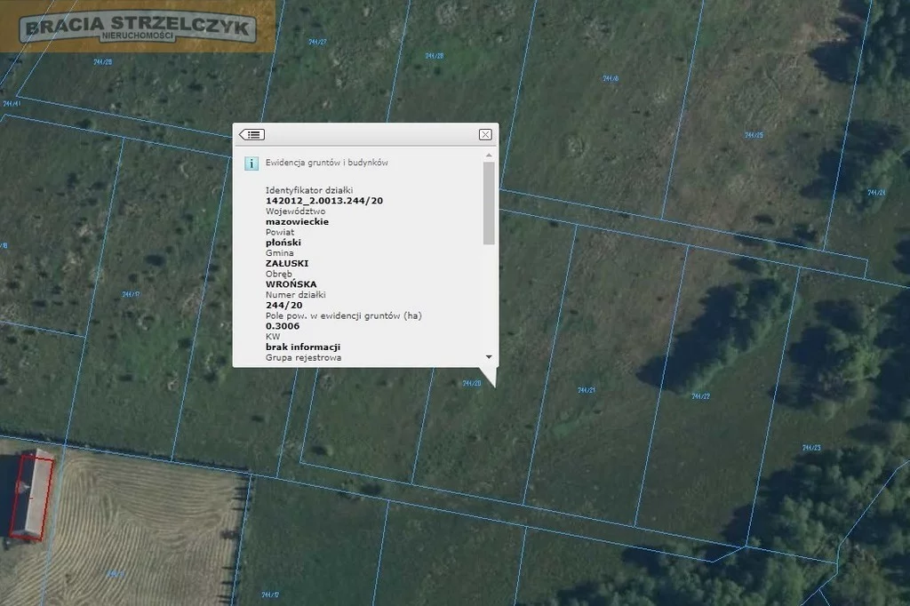Click the 'brak informacji' KW value
The width and height of the screenshot is (910, 606).
pos(303,347)
